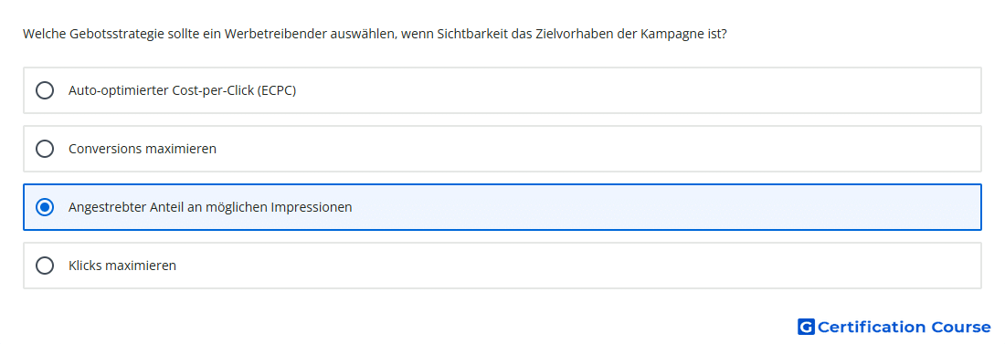Click the Conversions maximieren text label
Viewport: 1005px width, 344px height.
pyautogui.click(x=143, y=149)
